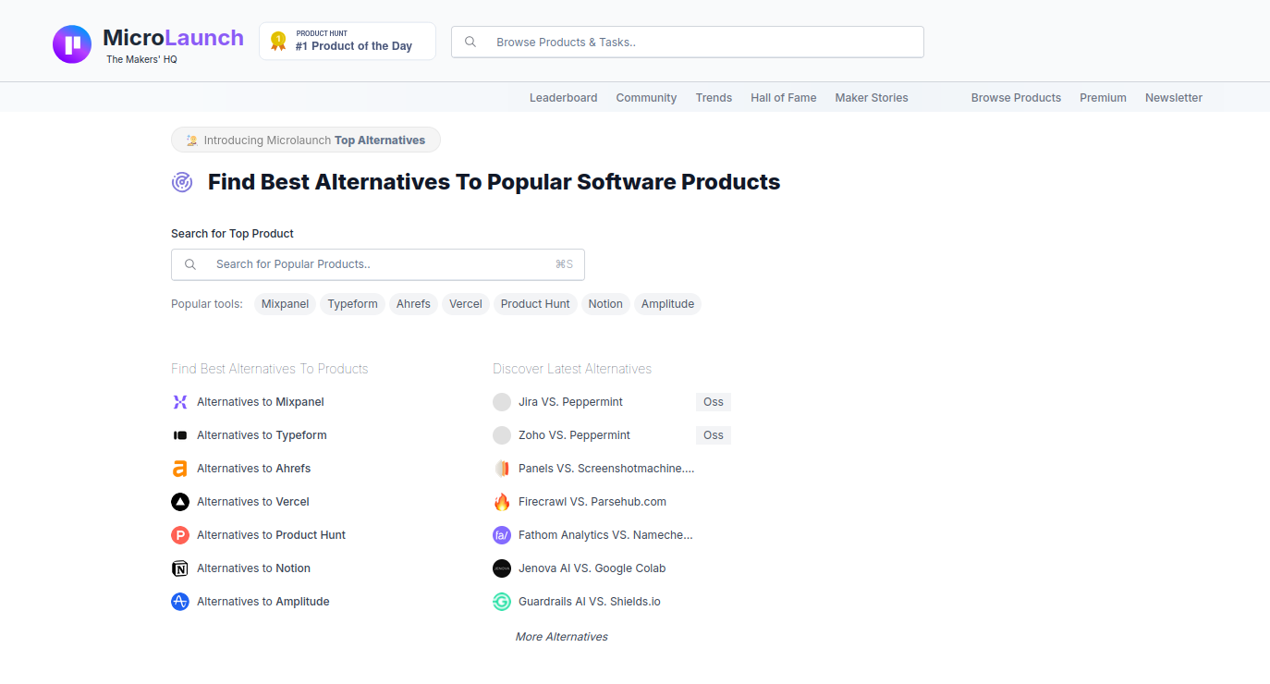
Task: Open Zoho VS. Peppermint comparison
Action: click(574, 435)
